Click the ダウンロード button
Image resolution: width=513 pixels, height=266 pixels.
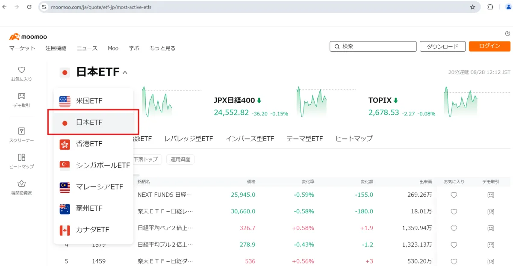(442, 47)
